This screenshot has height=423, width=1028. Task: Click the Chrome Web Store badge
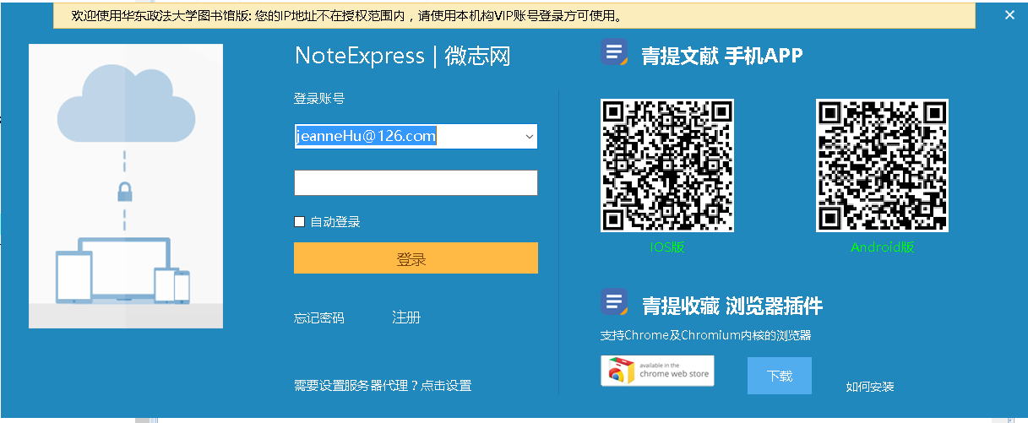click(657, 371)
